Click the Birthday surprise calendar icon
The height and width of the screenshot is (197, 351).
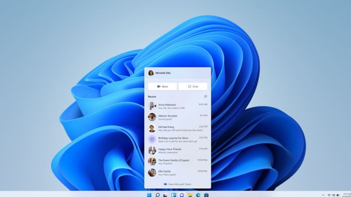(x=152, y=139)
